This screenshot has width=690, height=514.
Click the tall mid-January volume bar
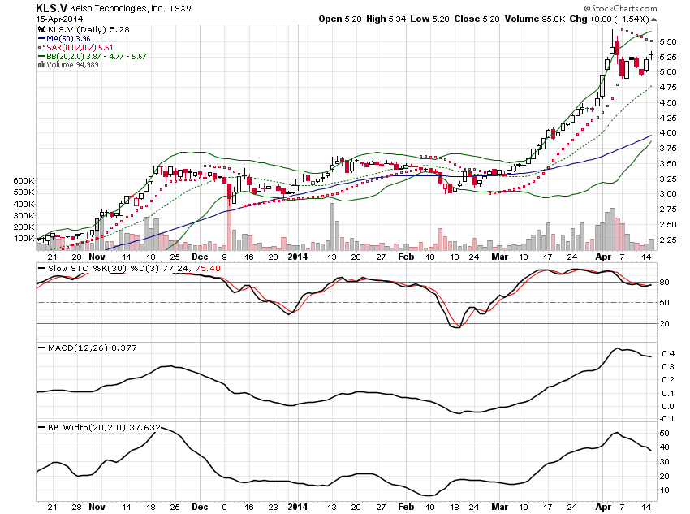[x=332, y=227]
